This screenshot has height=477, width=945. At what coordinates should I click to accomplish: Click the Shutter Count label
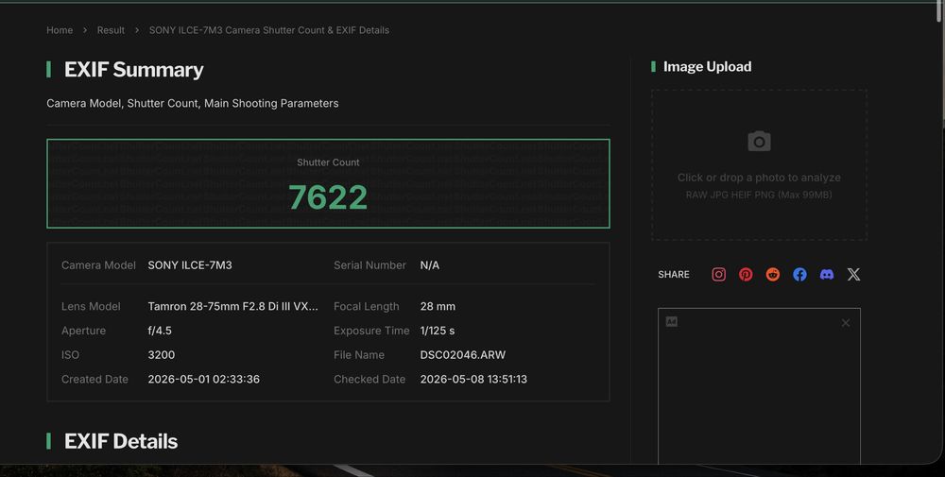(x=328, y=162)
